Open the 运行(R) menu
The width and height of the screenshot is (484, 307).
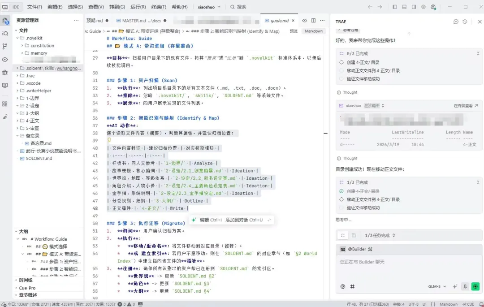coord(138,7)
